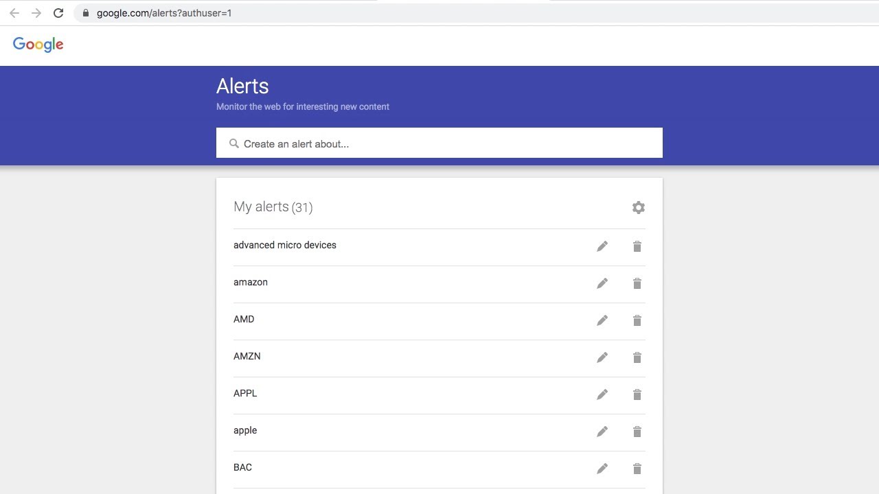Edit the AMZN alert

[602, 357]
